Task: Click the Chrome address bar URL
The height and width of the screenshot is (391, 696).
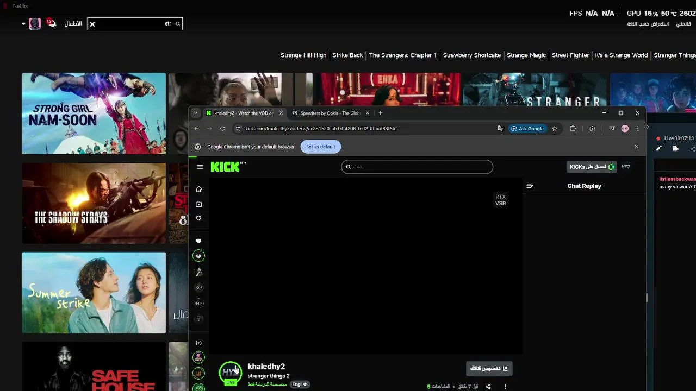Action: click(x=321, y=129)
